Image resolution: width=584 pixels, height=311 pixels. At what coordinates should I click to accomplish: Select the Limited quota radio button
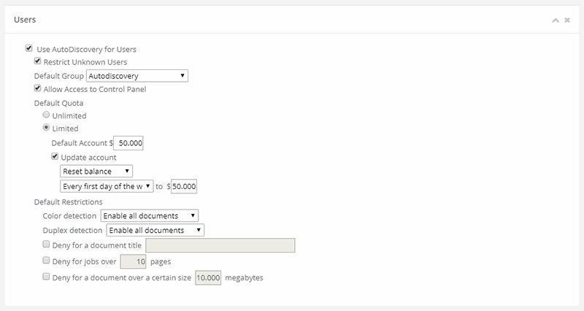[47, 128]
